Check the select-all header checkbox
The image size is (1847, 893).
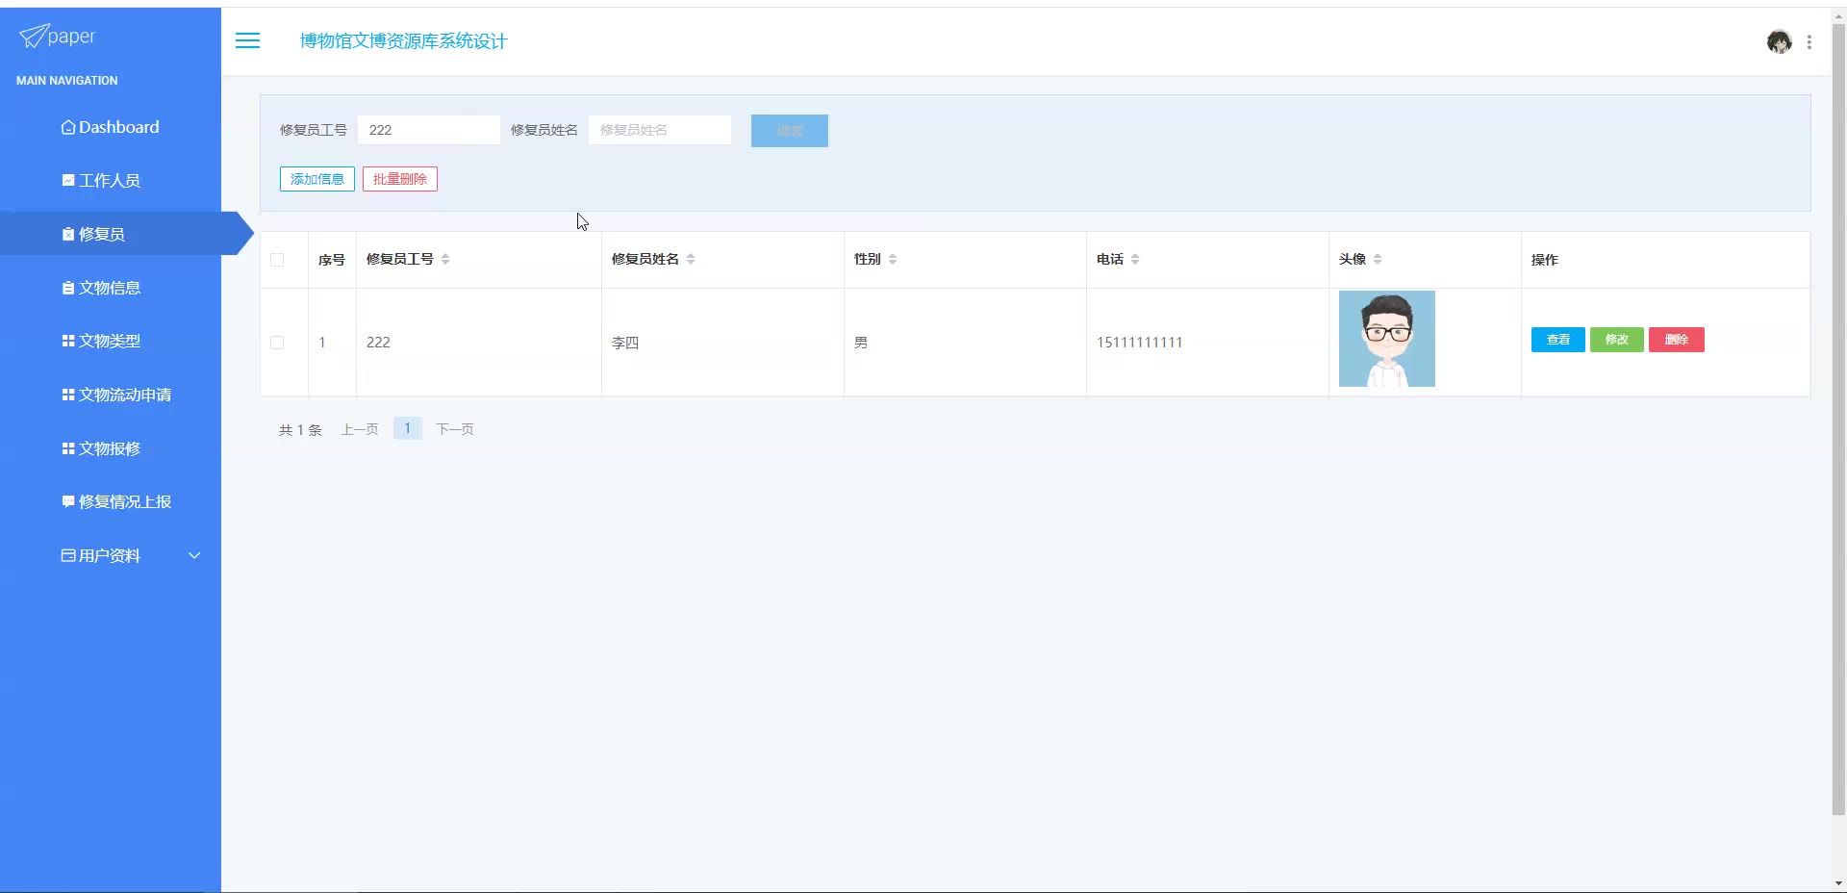pos(277,260)
